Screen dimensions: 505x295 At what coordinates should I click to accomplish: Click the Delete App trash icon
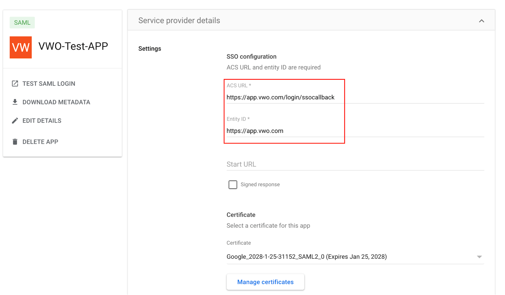coord(15,141)
